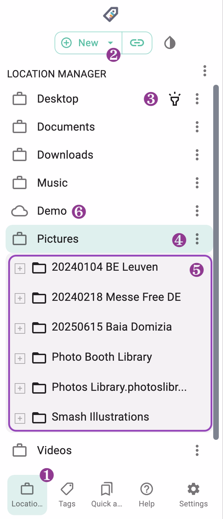Toggle the dark/light theme contrast icon
The width and height of the screenshot is (223, 519).
(170, 43)
